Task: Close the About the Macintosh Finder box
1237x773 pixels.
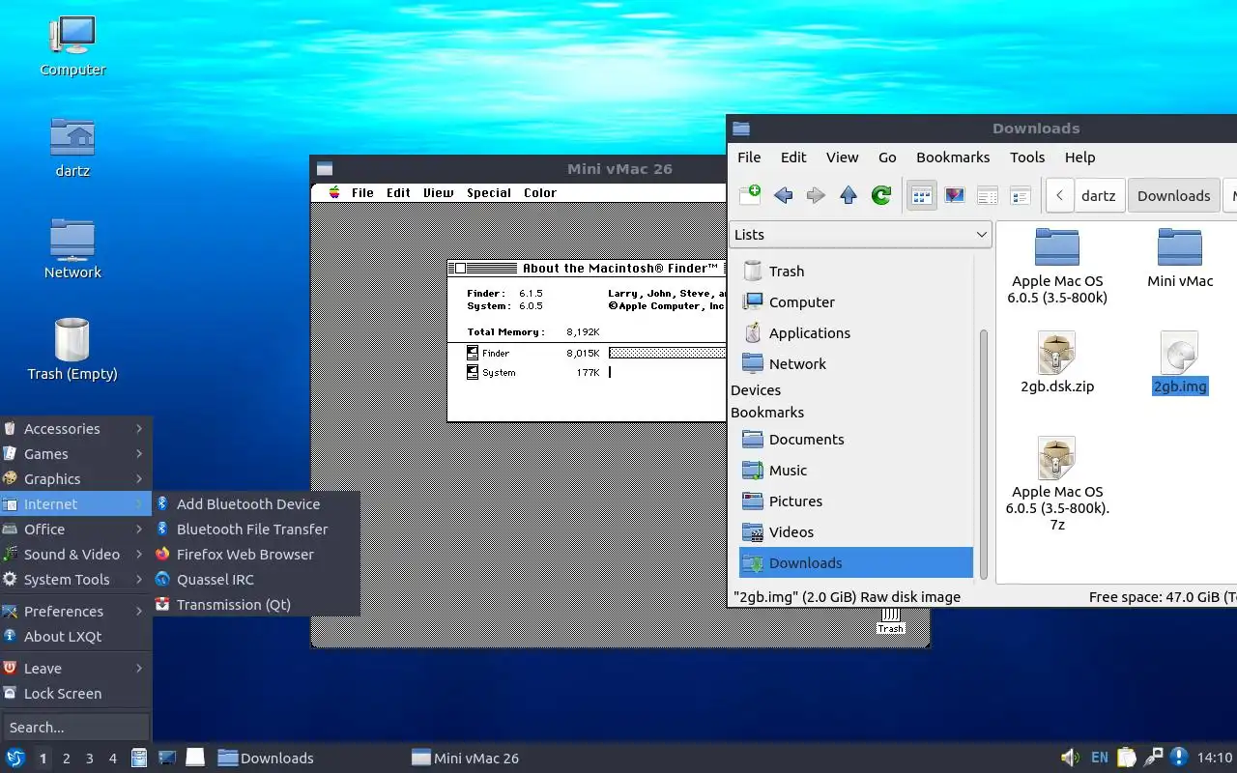Action: pos(460,269)
